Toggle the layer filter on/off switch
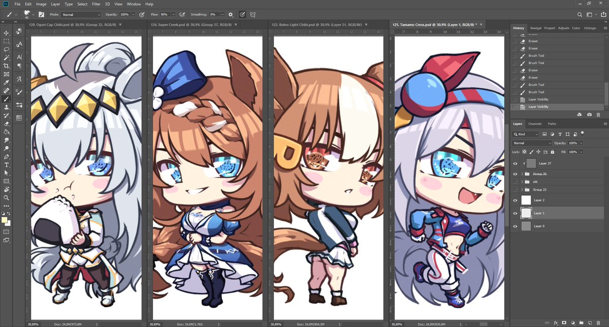Screen dimensions: 609x327 582,133
